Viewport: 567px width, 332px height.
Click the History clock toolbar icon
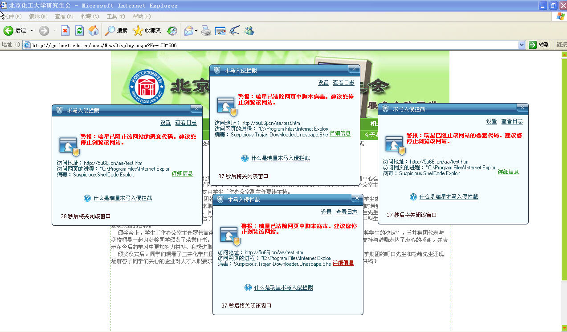[x=172, y=31]
